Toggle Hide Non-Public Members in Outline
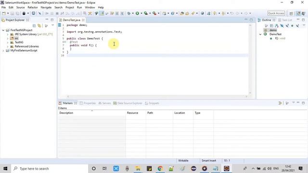The image size is (308, 173). 292,26
